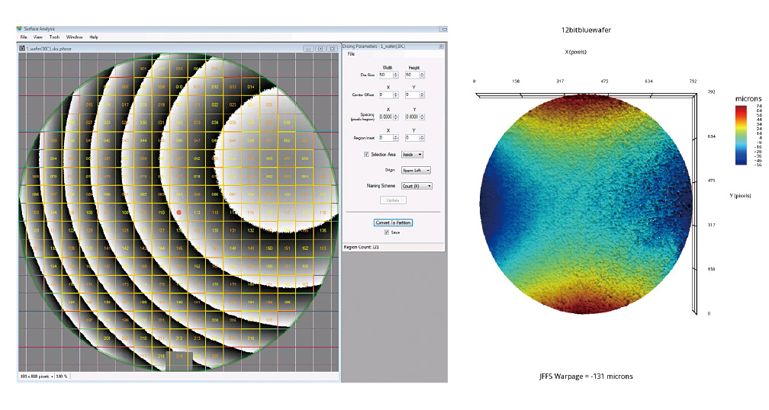Click the 1_wafer(30C) phase document icon
The width and height of the screenshot is (769, 410).
pyautogui.click(x=21, y=49)
